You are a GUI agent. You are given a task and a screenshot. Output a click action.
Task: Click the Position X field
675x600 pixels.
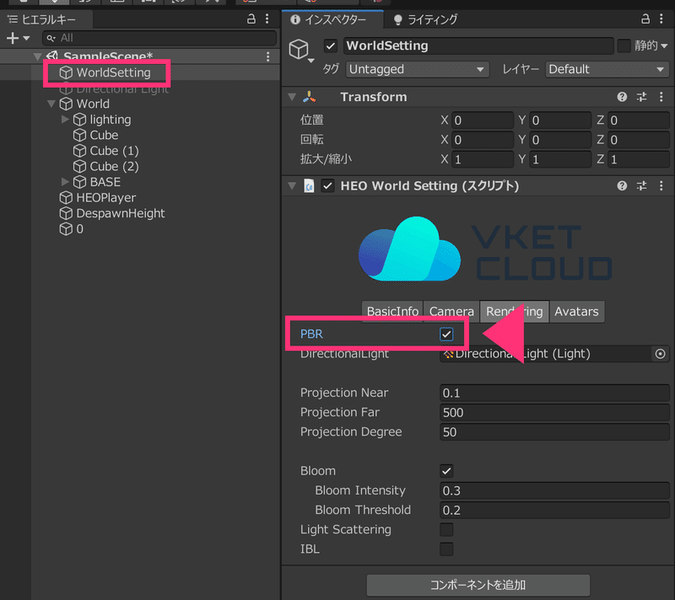pos(482,121)
